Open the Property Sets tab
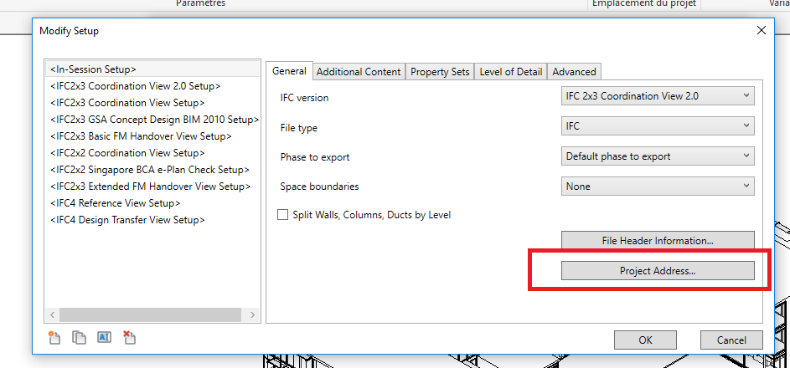 coord(440,72)
